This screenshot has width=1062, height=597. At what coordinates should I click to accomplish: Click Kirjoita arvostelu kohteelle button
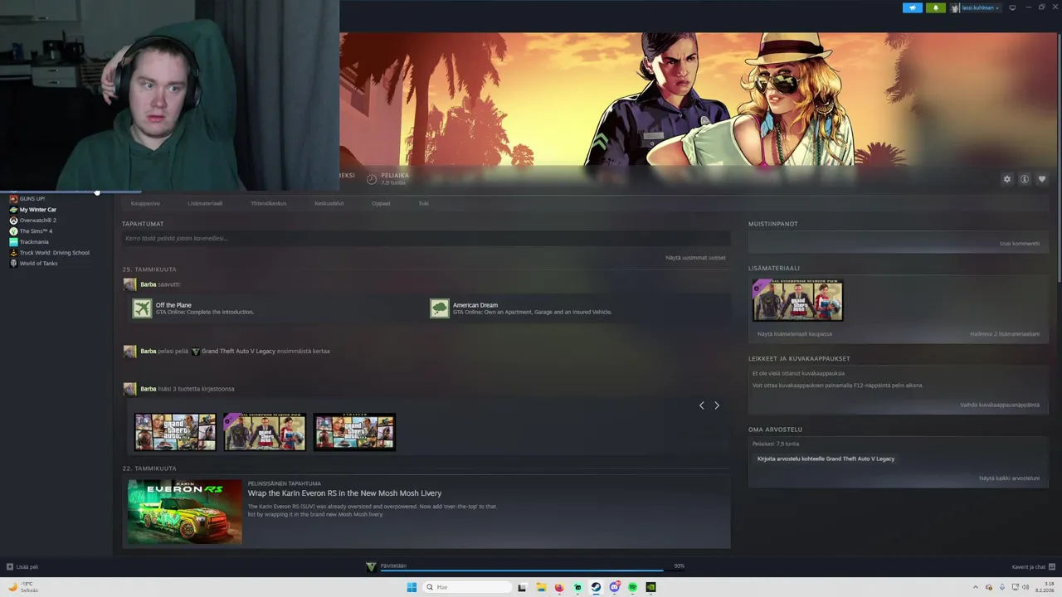click(x=826, y=459)
